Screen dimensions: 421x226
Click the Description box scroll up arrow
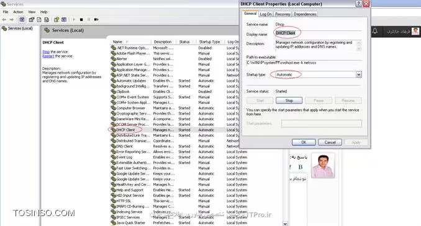359,42
